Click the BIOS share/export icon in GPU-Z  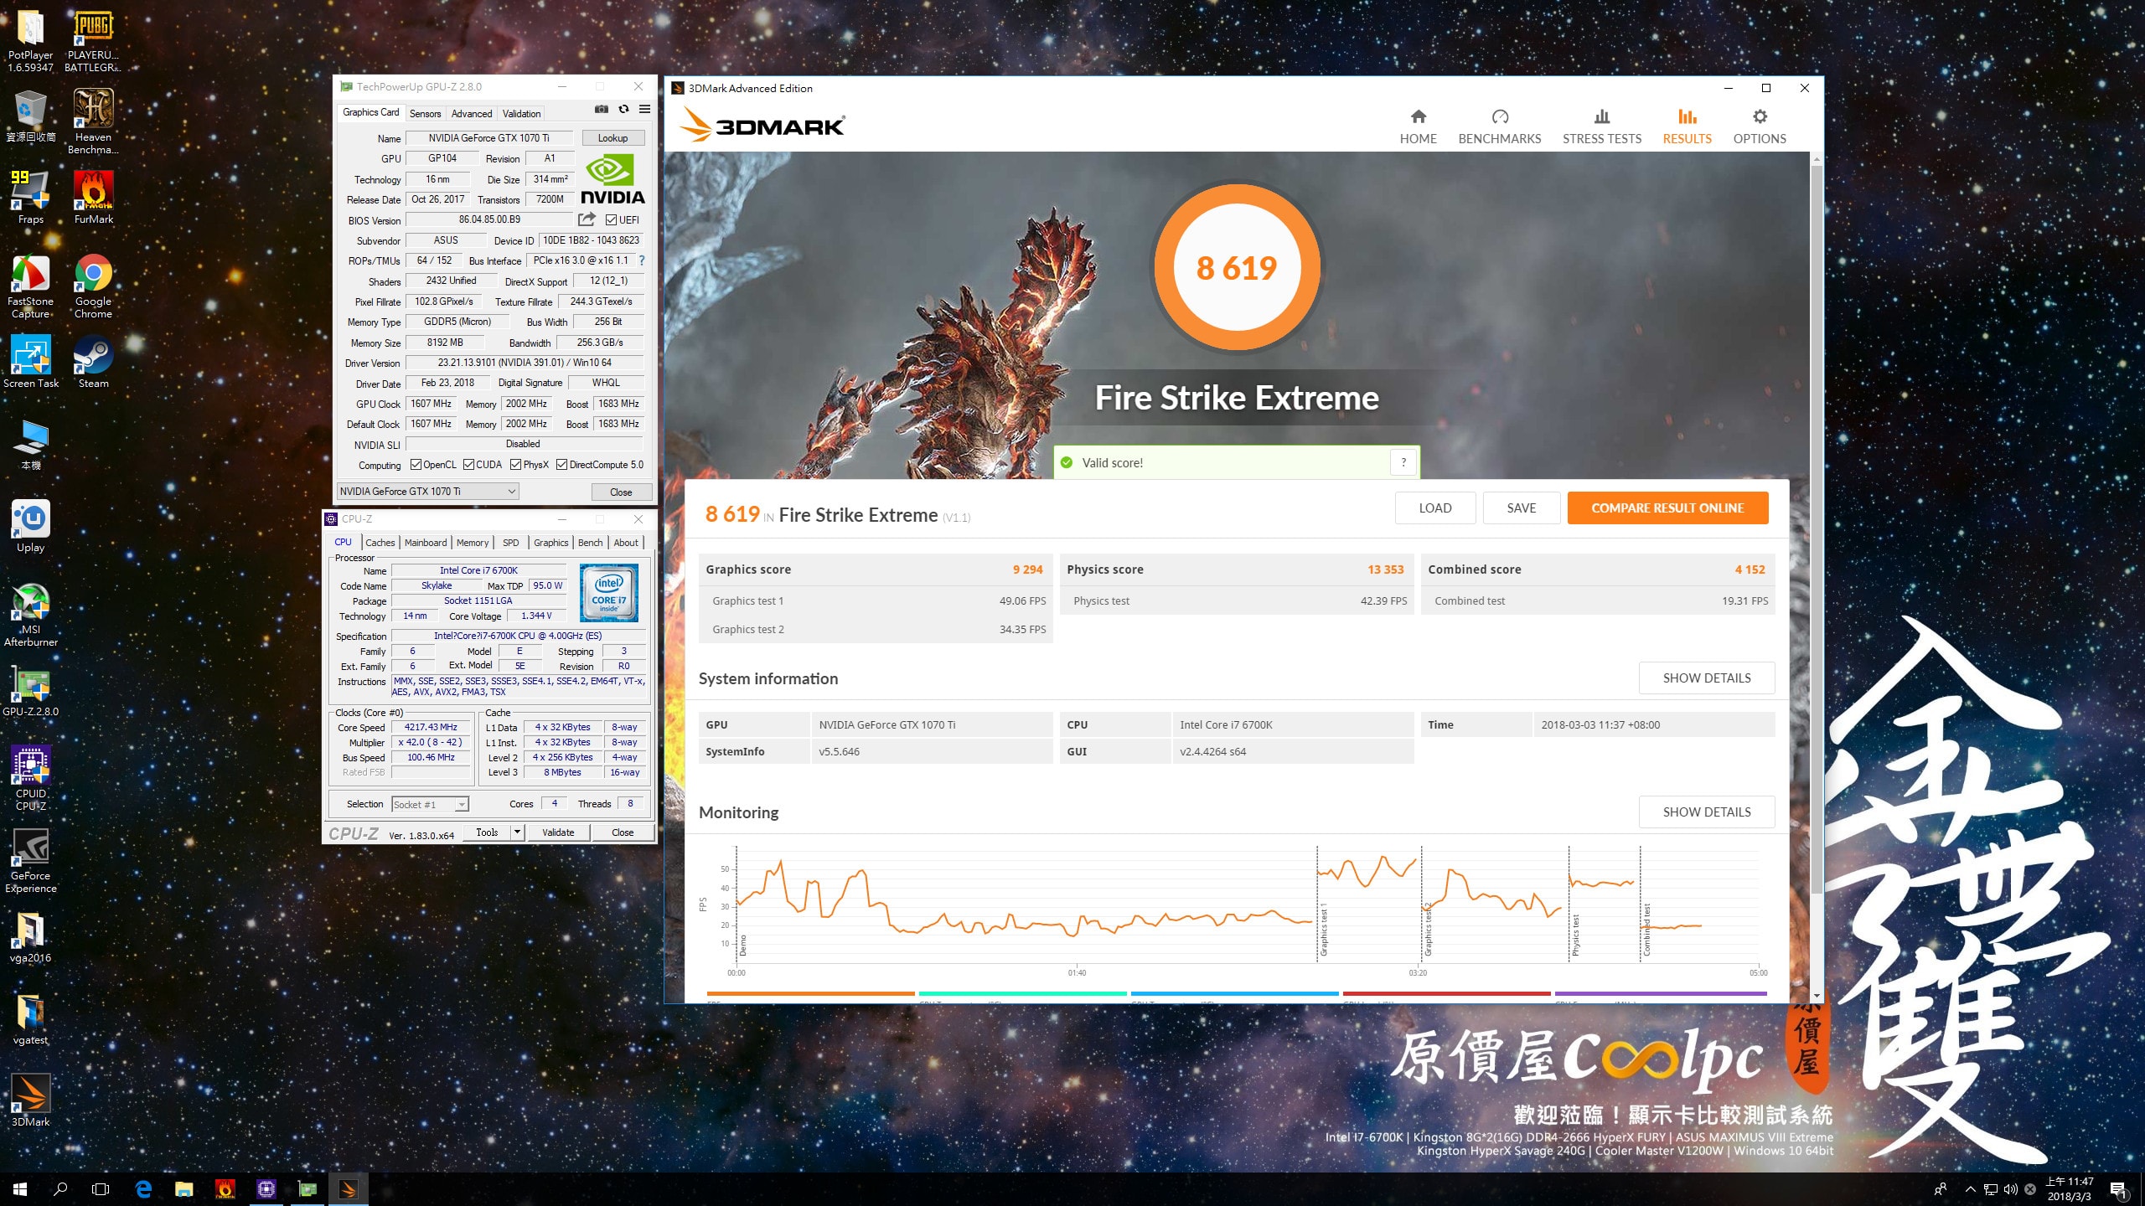pyautogui.click(x=587, y=219)
